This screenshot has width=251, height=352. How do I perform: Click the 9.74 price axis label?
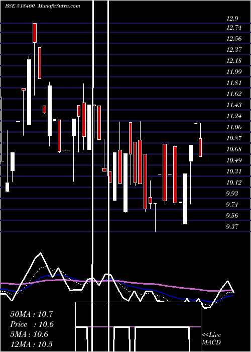tap(232, 205)
